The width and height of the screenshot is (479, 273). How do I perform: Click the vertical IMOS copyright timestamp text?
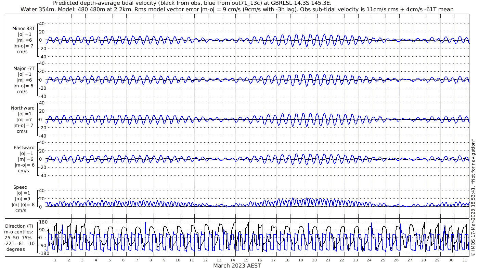(473, 197)
